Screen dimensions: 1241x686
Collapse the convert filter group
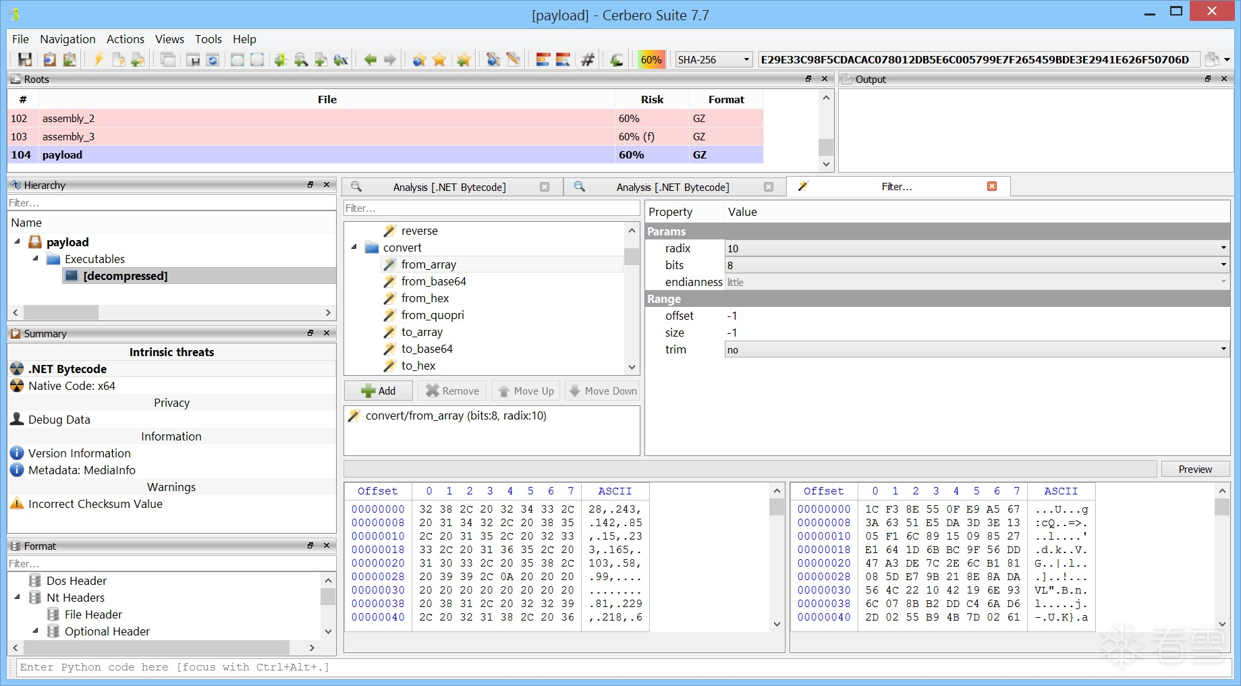tap(354, 248)
